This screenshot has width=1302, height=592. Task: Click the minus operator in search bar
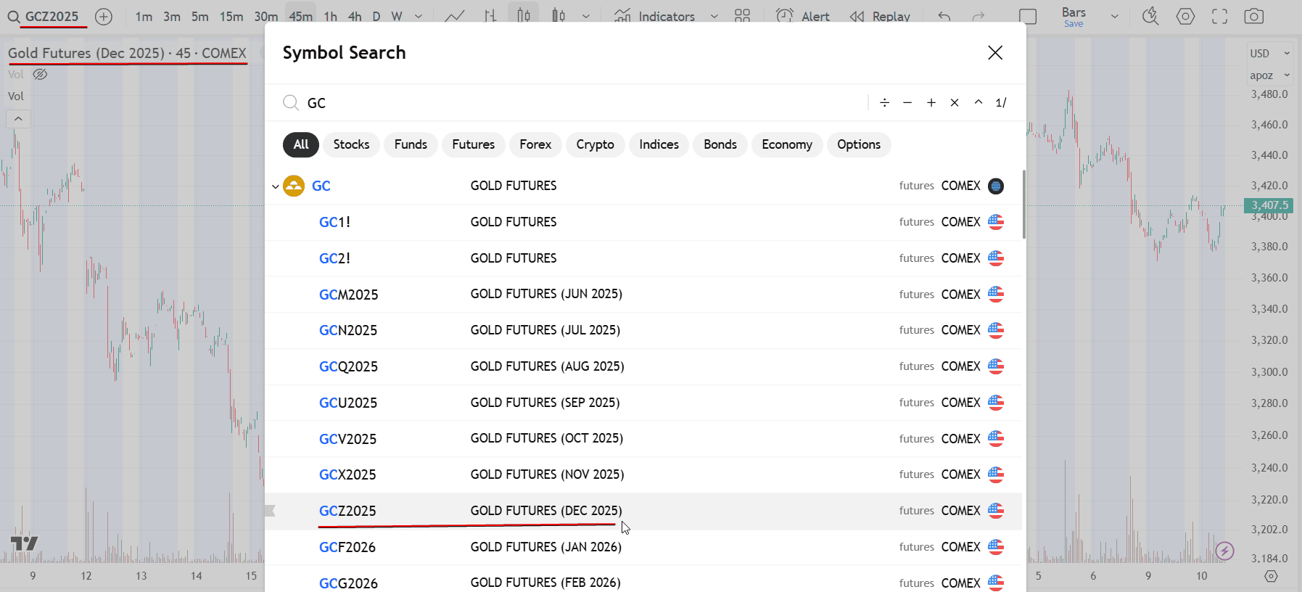[x=907, y=102]
